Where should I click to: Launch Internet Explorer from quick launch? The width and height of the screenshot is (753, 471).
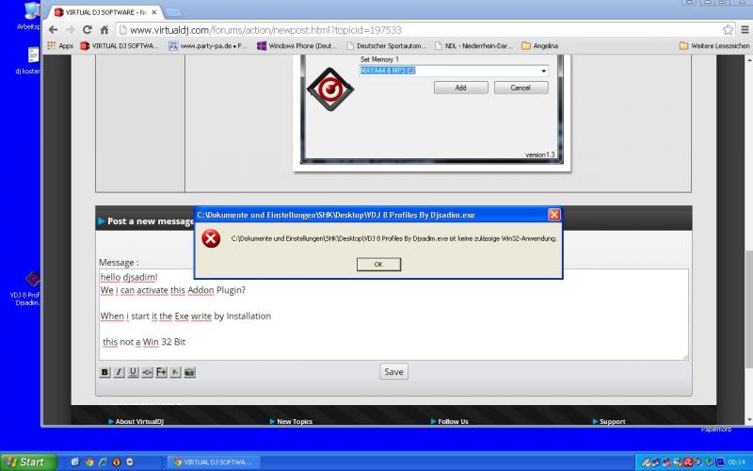click(103, 463)
